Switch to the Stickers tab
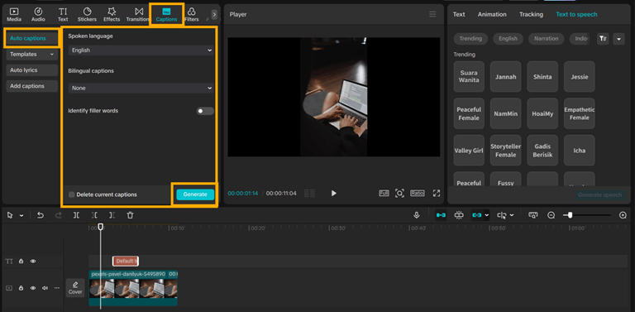The height and width of the screenshot is (312, 635). (x=87, y=15)
